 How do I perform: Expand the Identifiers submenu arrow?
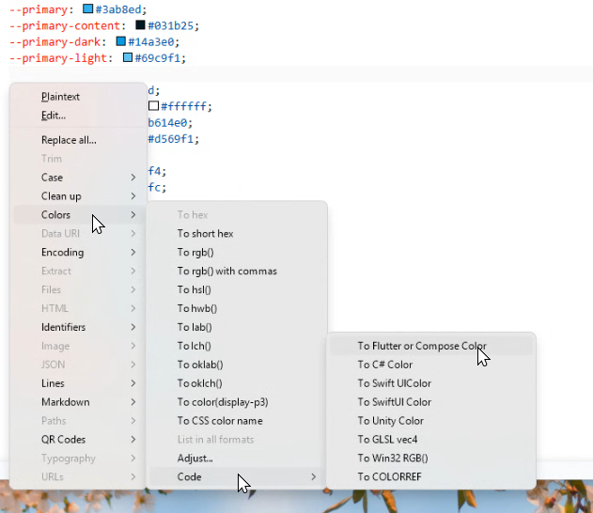pyautogui.click(x=133, y=327)
